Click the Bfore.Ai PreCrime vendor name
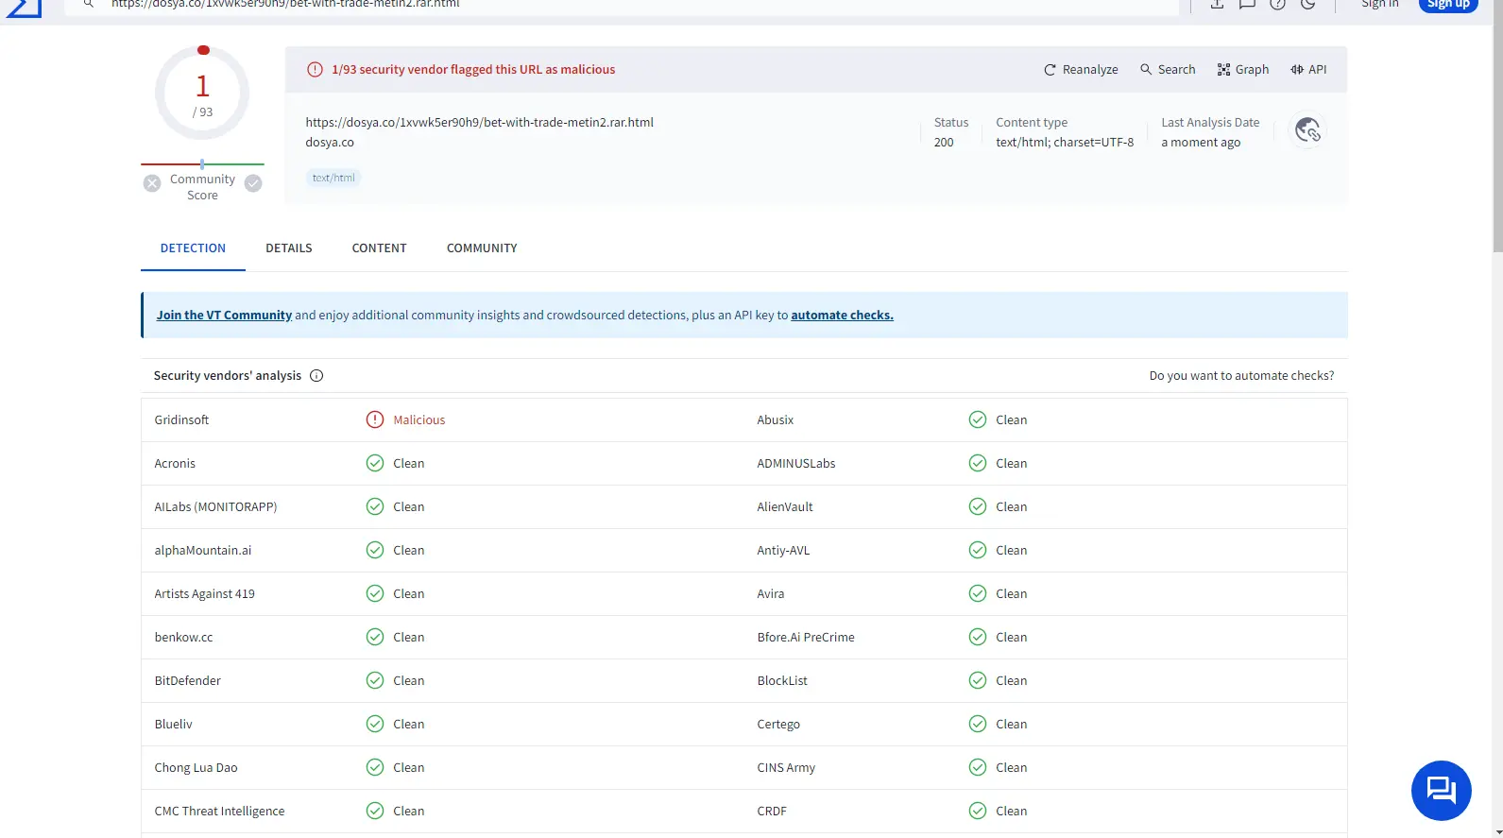This screenshot has width=1503, height=838. pos(806,638)
